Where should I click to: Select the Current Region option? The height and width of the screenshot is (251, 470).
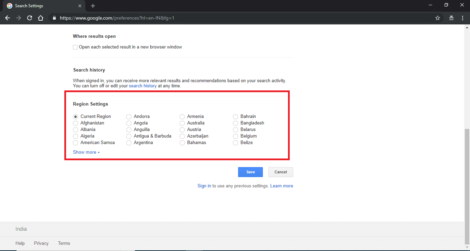coord(76,117)
